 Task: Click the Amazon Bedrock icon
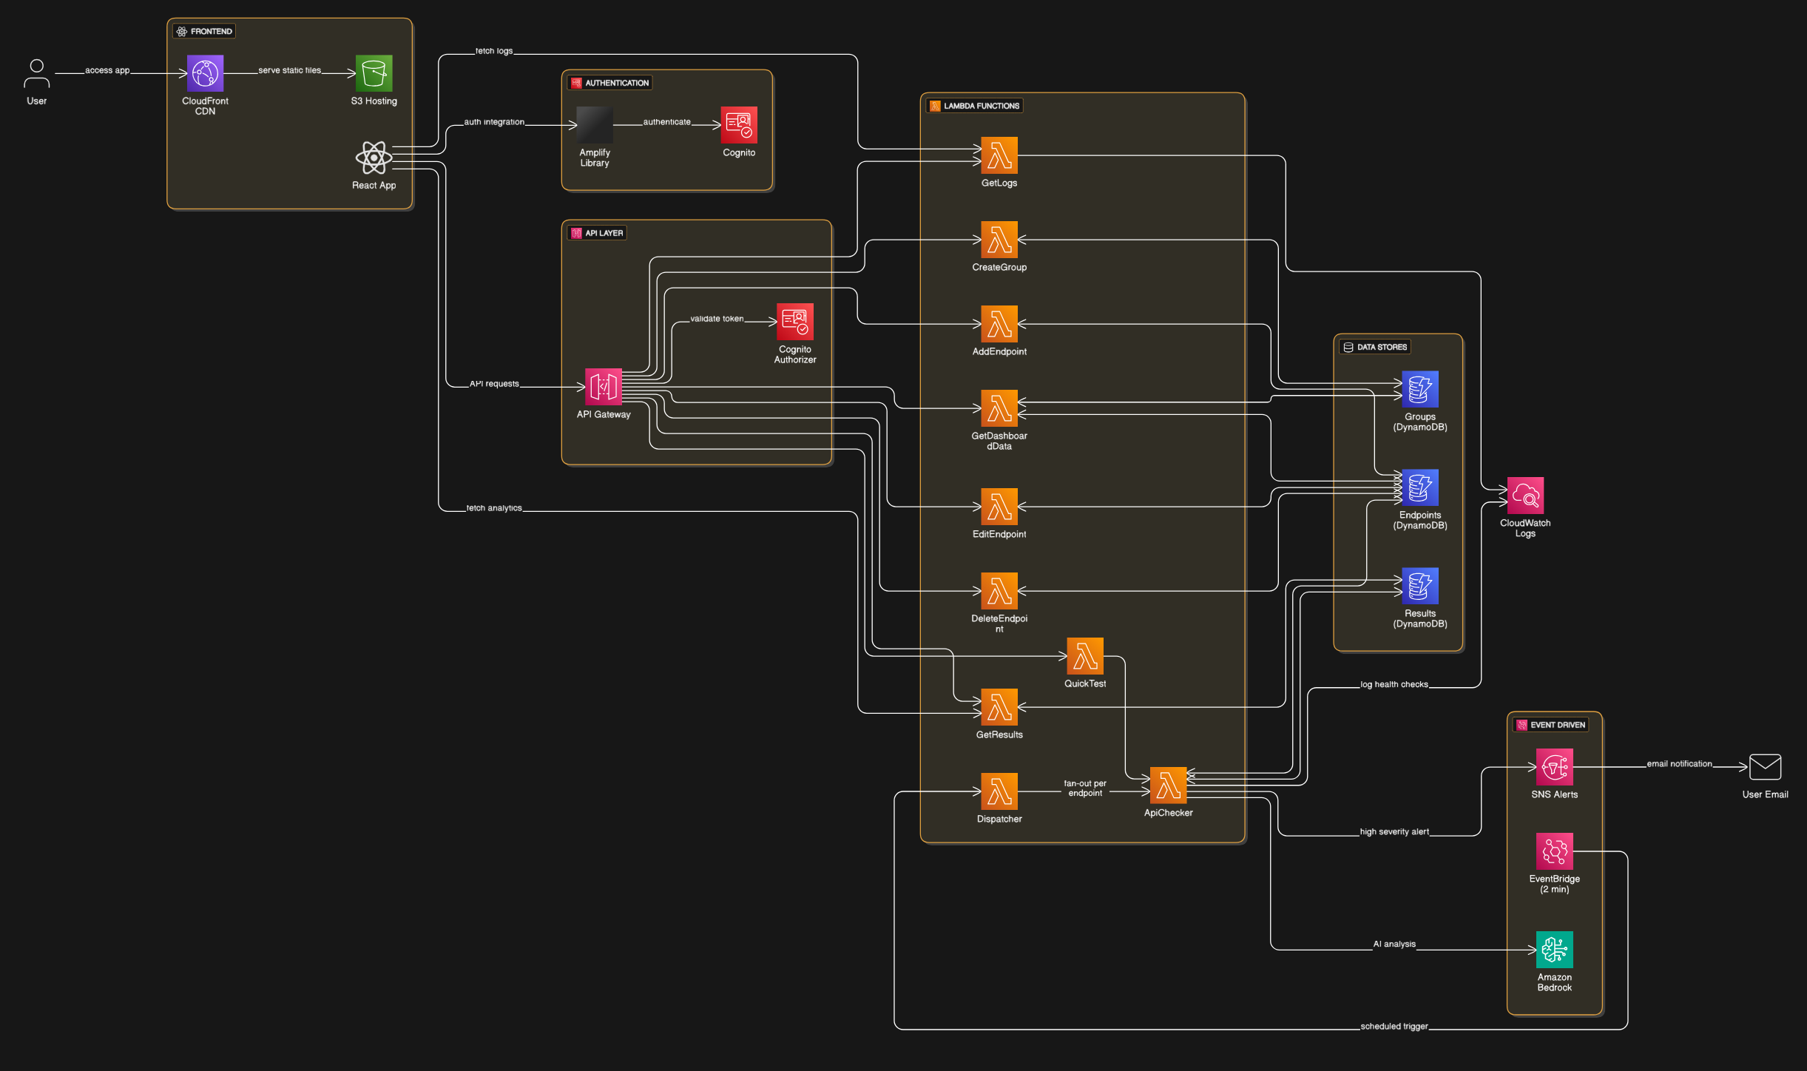(1554, 950)
